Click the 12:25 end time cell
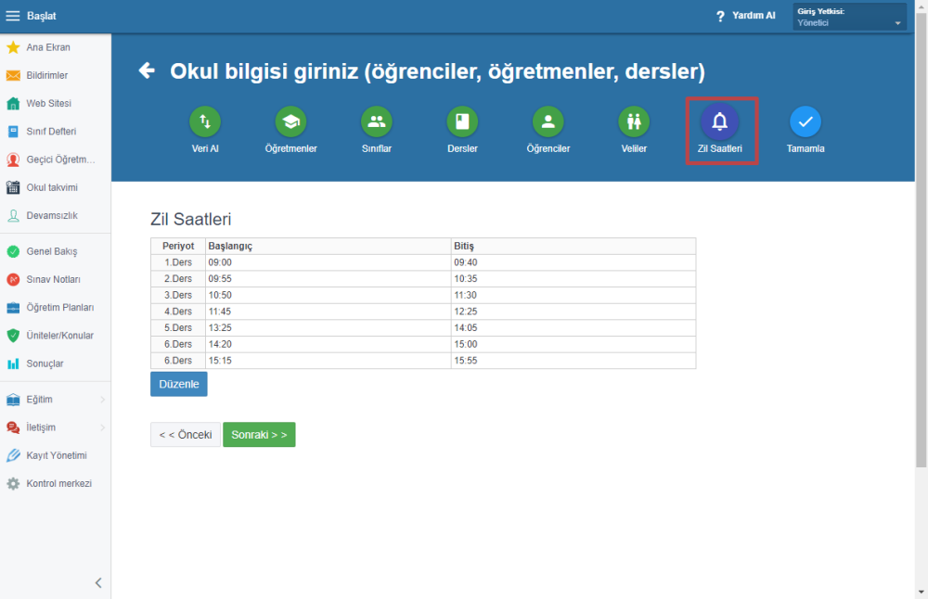The height and width of the screenshot is (599, 928). point(574,312)
